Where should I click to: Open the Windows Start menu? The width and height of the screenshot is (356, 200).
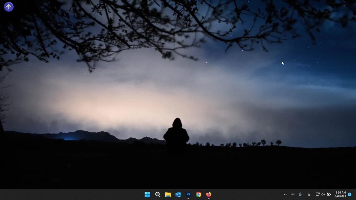coord(147,194)
